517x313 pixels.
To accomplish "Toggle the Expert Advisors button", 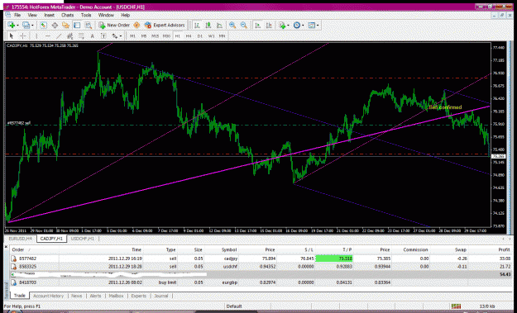I will [x=165, y=25].
